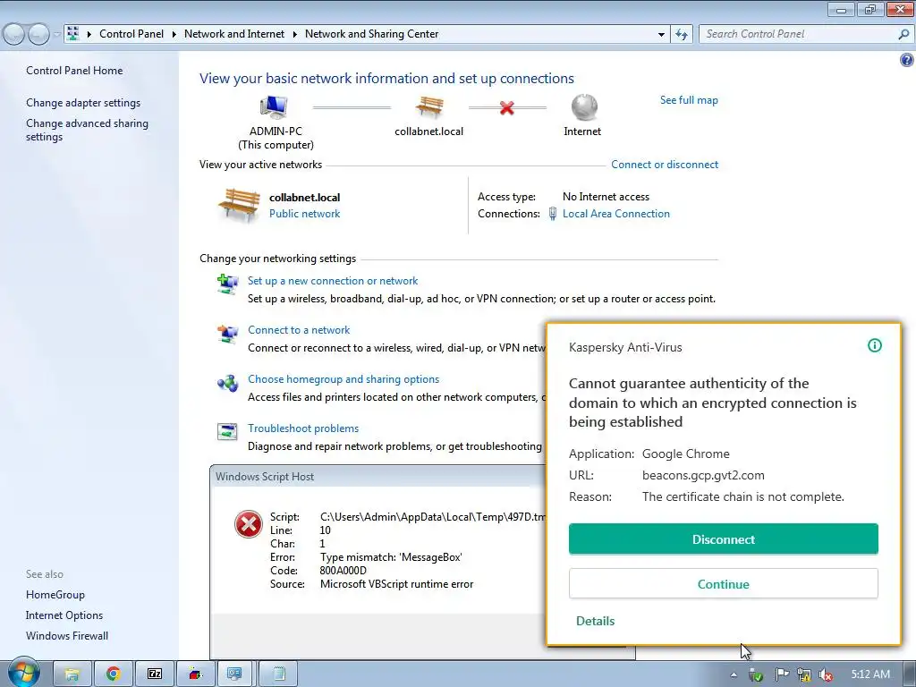Open the Action Center flag tray icon
916x687 pixels.
(x=782, y=674)
